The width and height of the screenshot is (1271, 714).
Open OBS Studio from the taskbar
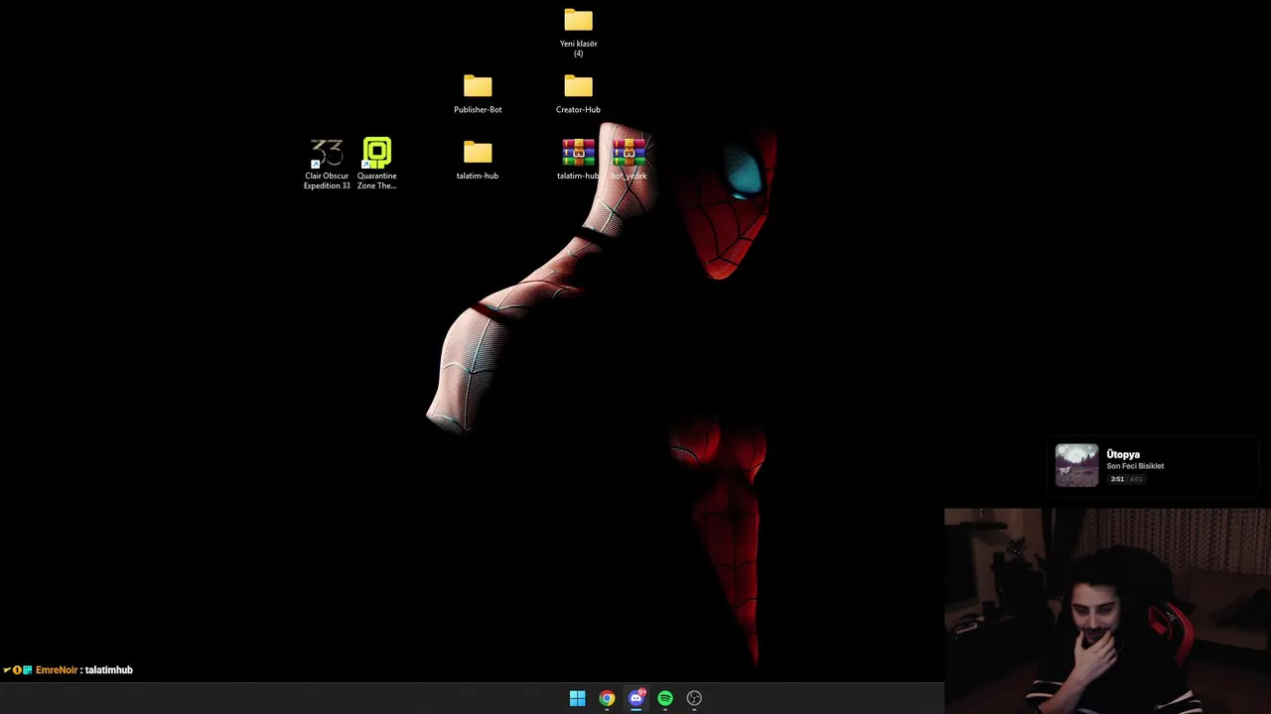click(694, 698)
